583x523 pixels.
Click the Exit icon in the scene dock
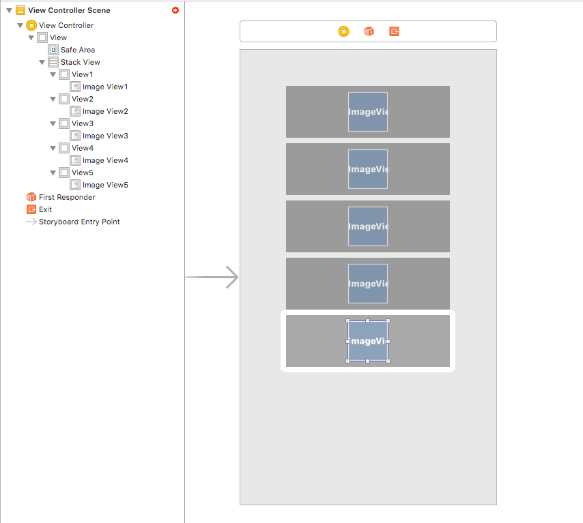[x=394, y=31]
